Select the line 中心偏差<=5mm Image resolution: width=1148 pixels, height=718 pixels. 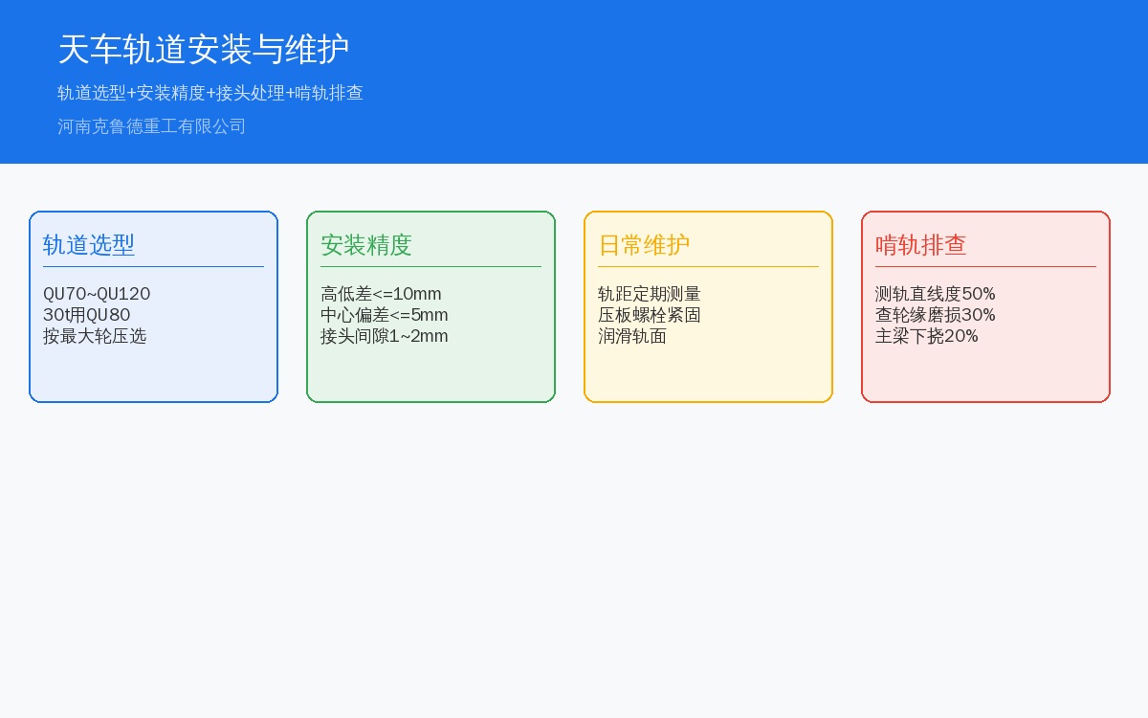(x=385, y=315)
